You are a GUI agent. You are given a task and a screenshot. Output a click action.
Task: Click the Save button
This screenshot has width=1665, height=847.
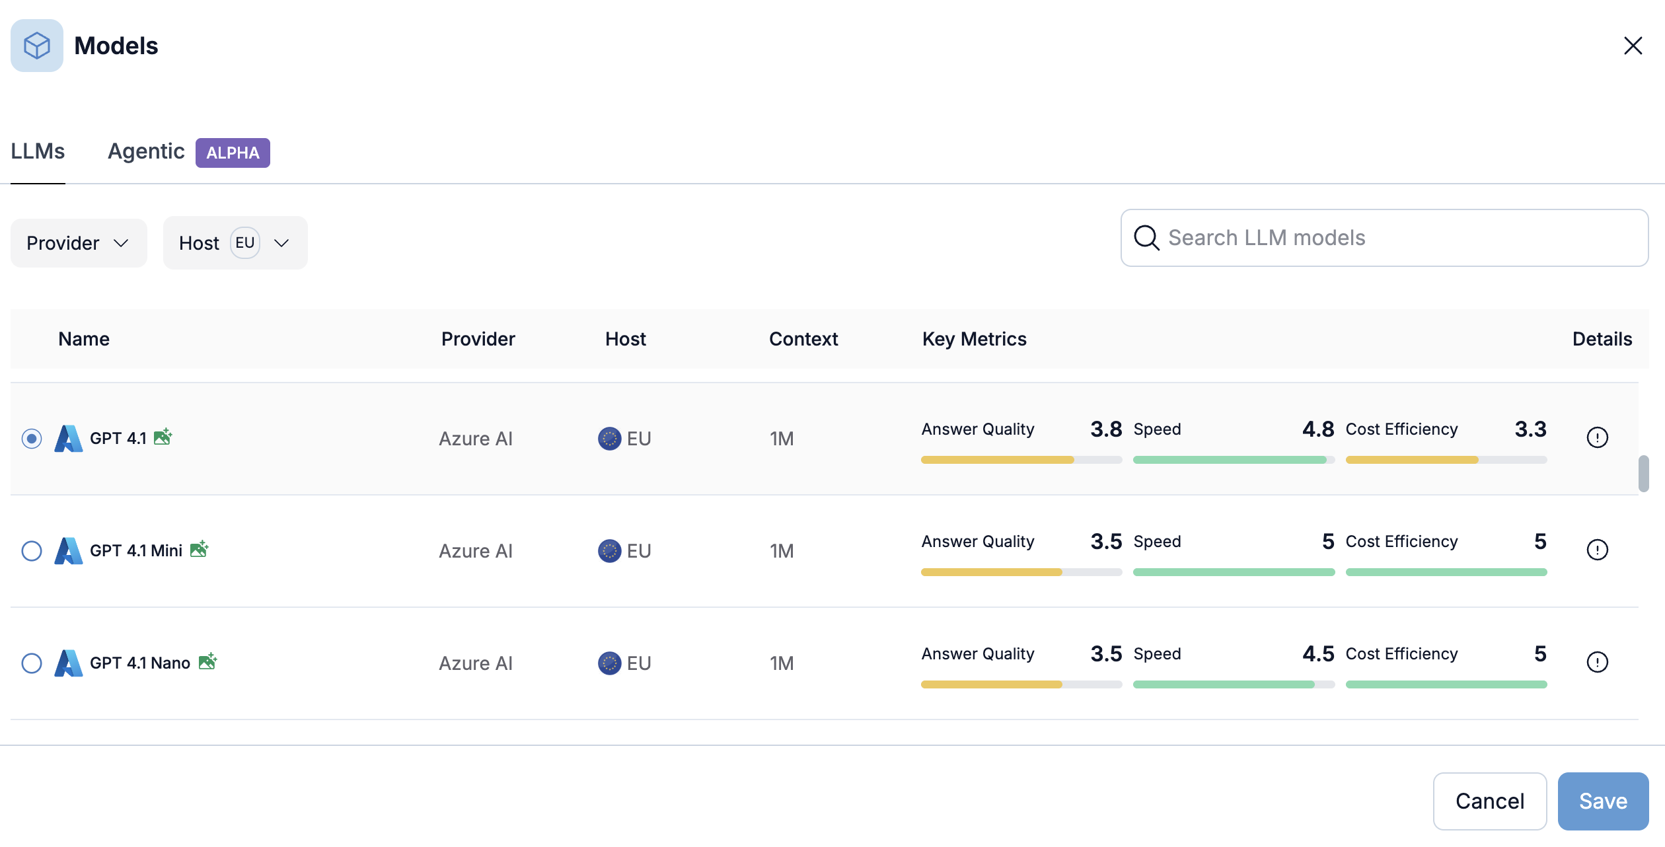click(1603, 801)
